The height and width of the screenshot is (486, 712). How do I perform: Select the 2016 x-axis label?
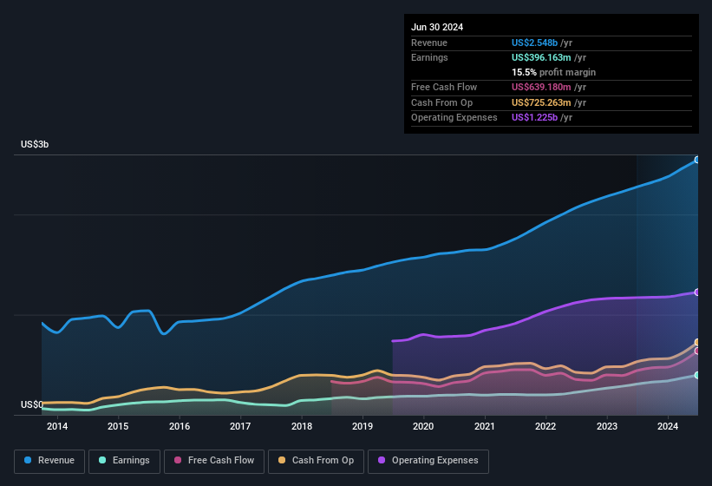point(180,426)
